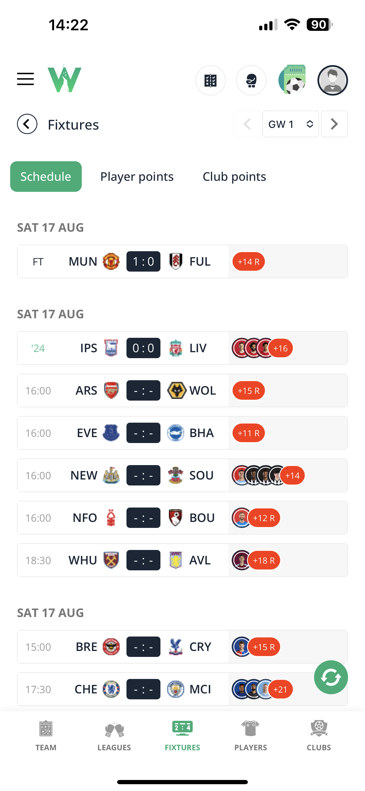This screenshot has width=365, height=791.
Task: Open the hamburger menu
Action: [25, 79]
